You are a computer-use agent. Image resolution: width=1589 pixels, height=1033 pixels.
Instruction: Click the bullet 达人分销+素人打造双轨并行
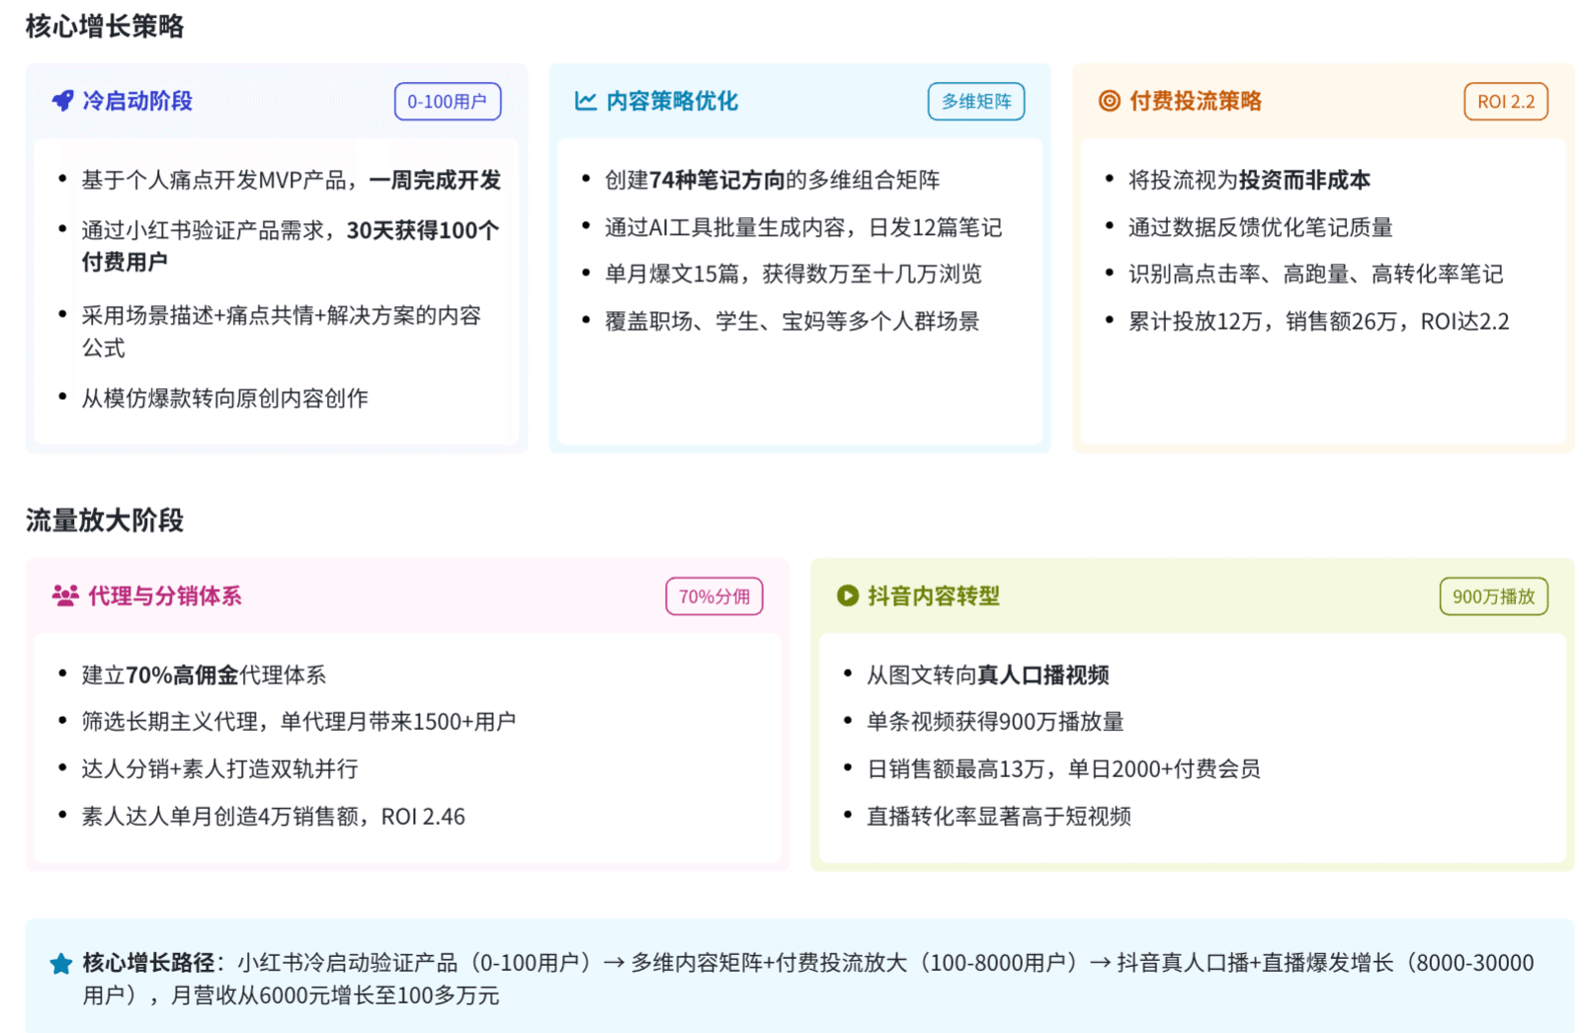pos(220,769)
